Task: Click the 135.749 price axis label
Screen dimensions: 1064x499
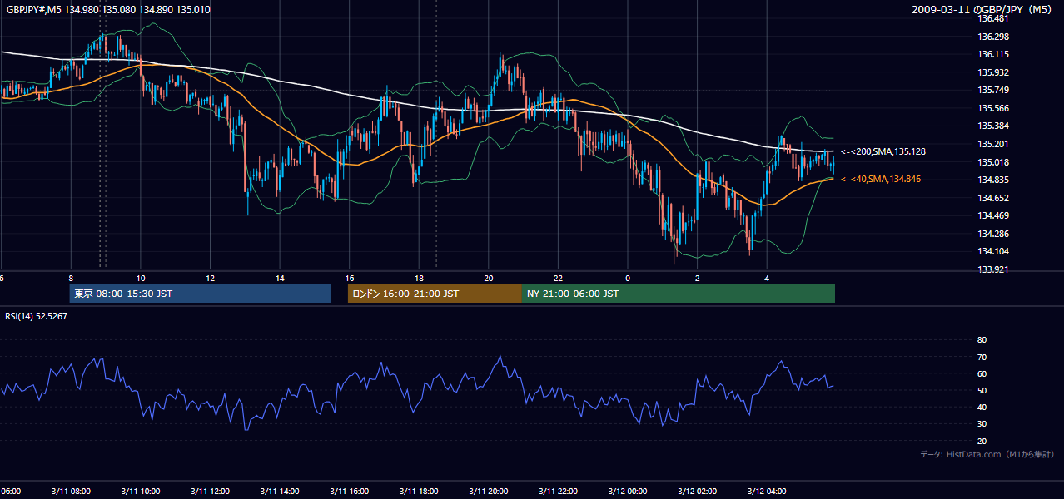Action: point(993,90)
